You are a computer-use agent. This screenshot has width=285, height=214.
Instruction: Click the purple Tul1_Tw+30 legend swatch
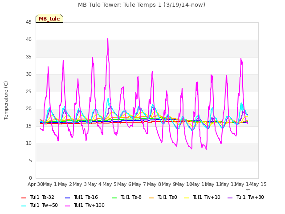point(230,198)
